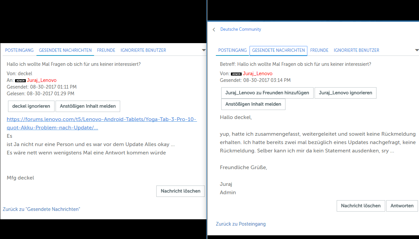This screenshot has height=239, width=419.
Task: Click the "Von: deckel" sender text
Action: pos(19,74)
